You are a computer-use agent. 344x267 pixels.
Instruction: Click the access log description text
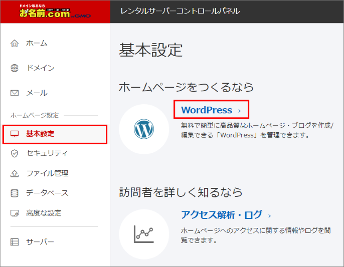pyautogui.click(x=256, y=235)
